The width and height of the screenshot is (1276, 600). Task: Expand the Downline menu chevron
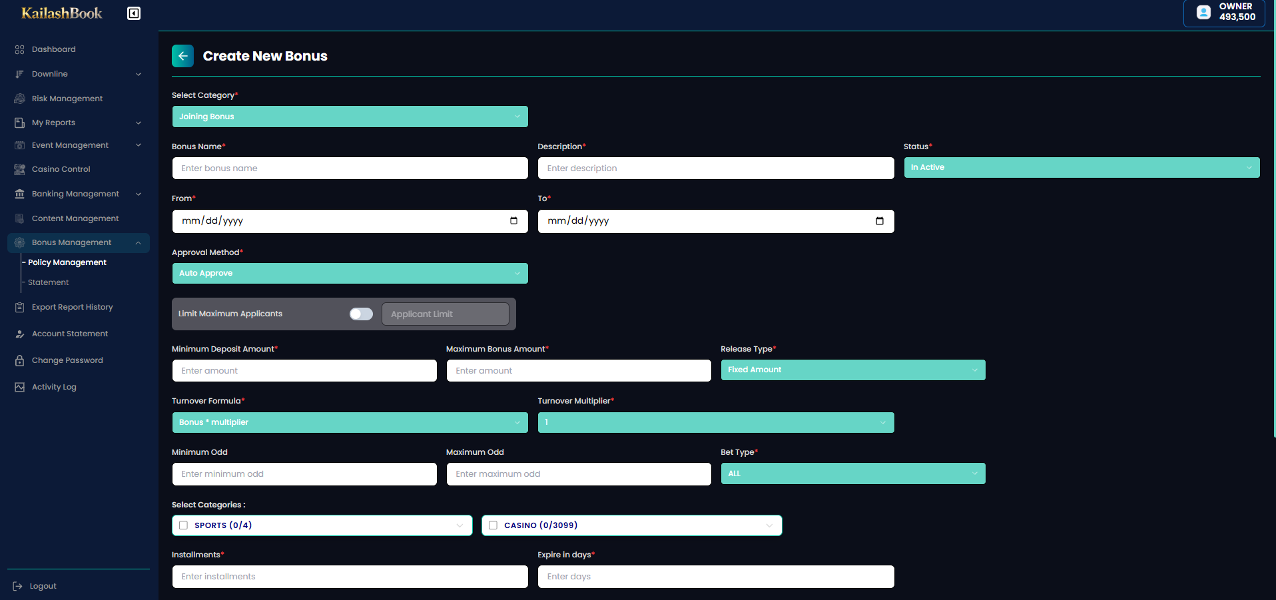tap(139, 74)
